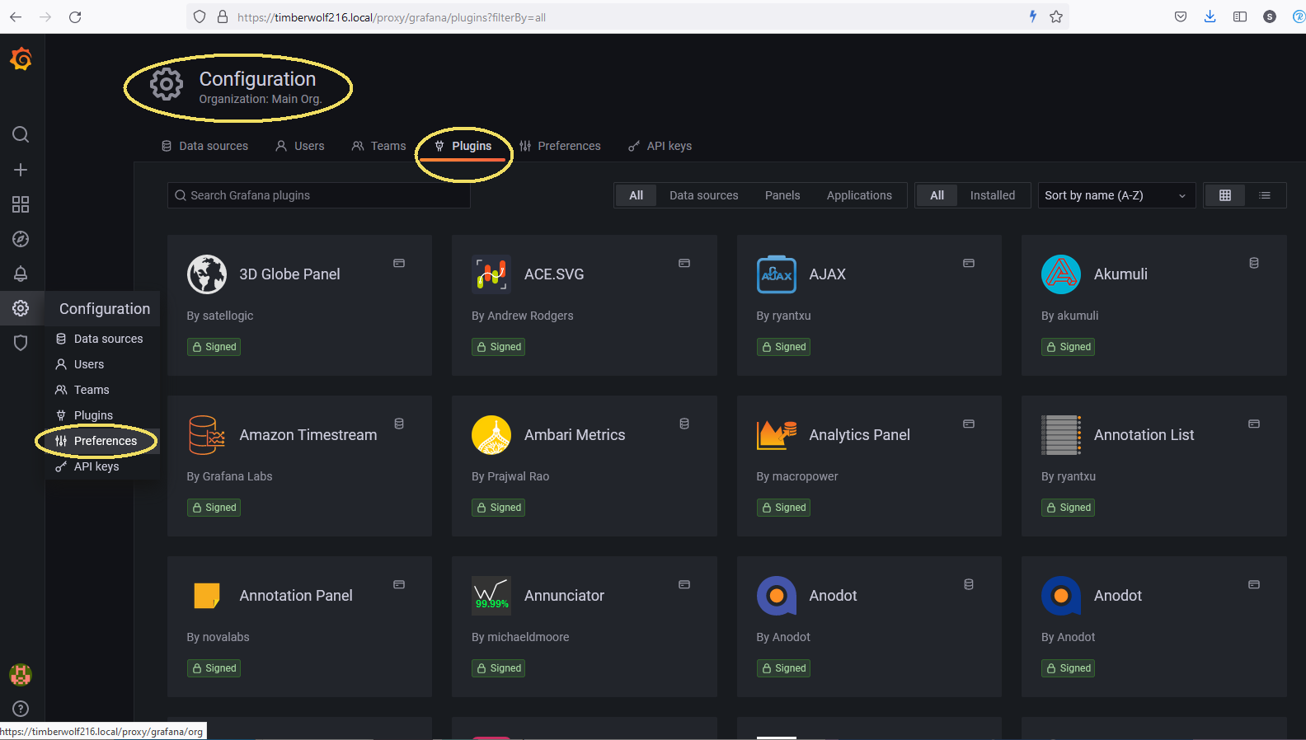Click the Akumuli plugin logo
Screen dimensions: 1306x740
click(1061, 274)
